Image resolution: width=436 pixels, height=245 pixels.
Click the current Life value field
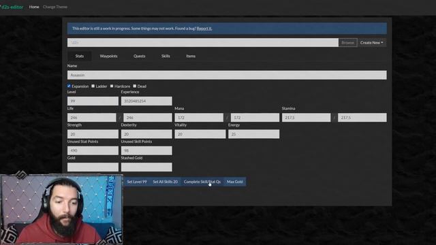point(92,118)
